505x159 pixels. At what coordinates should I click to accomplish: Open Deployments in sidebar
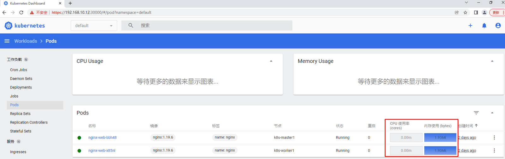pyautogui.click(x=21, y=88)
